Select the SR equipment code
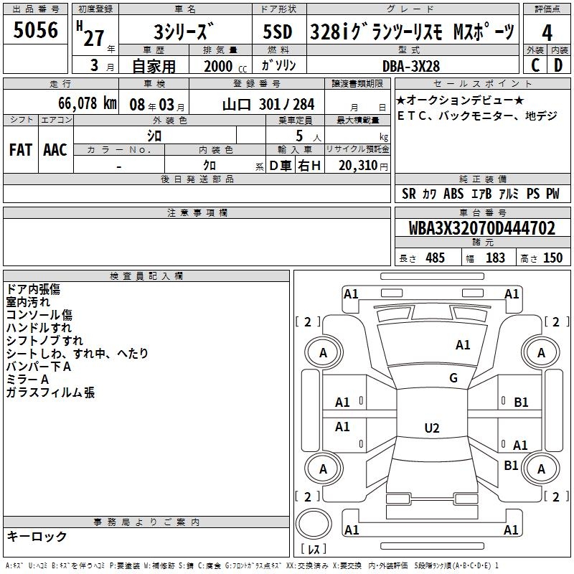The image size is (574, 574). tap(408, 194)
